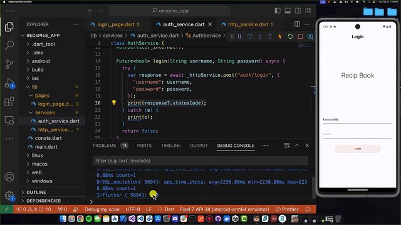Open the Remote Explorer view

click(9, 120)
